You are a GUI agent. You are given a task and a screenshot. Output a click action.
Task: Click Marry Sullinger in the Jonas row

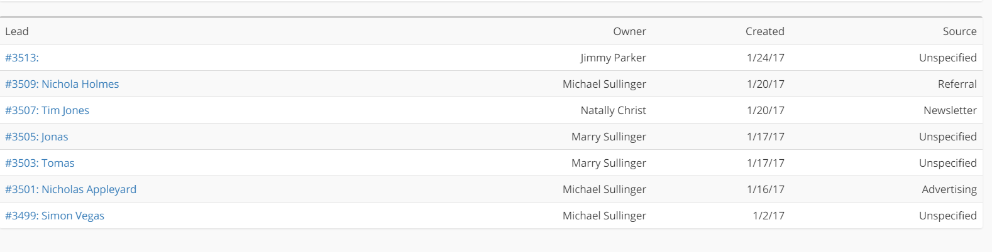[609, 137]
